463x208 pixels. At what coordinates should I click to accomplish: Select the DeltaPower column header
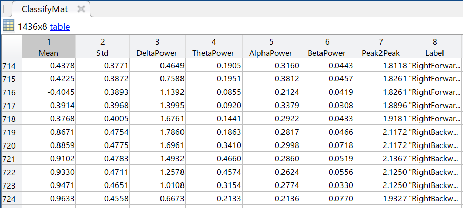[x=157, y=47]
